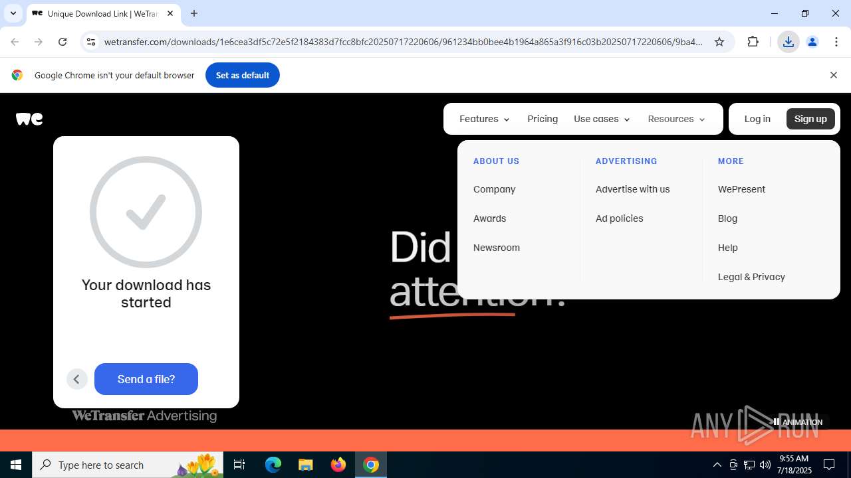
Task: Click the address bar URL field
Action: click(x=403, y=42)
